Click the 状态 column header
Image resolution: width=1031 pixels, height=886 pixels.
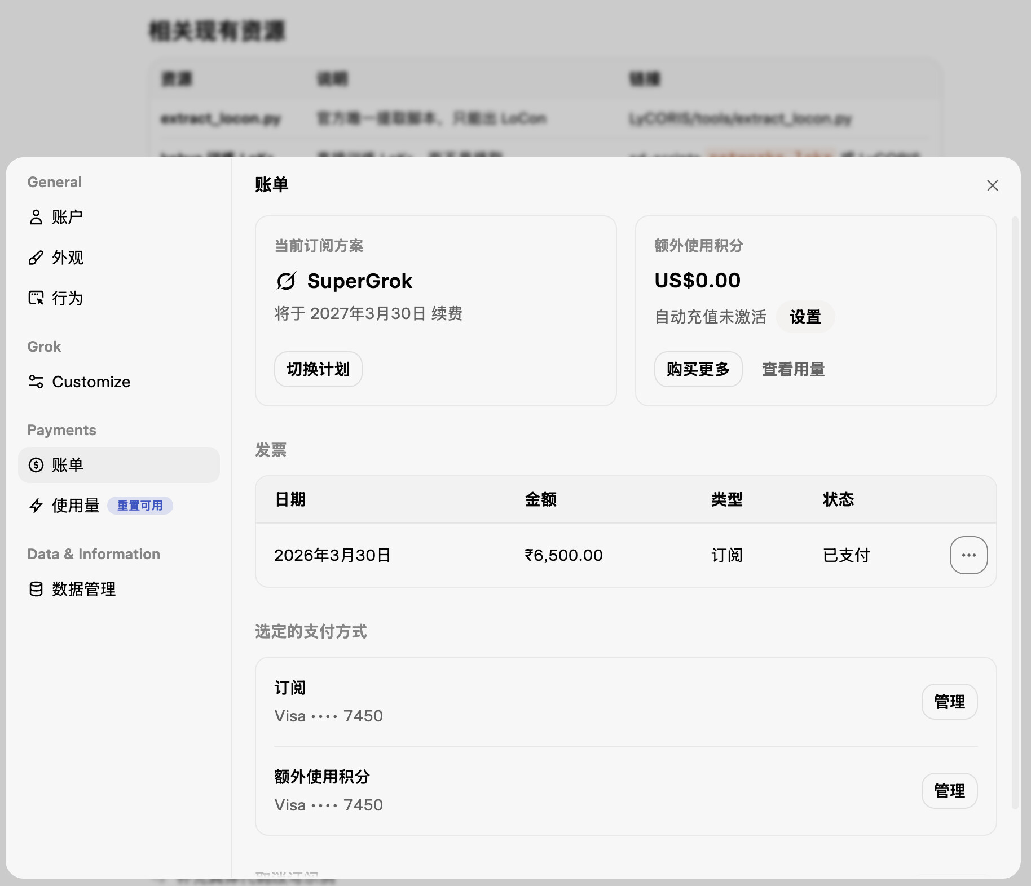[838, 499]
